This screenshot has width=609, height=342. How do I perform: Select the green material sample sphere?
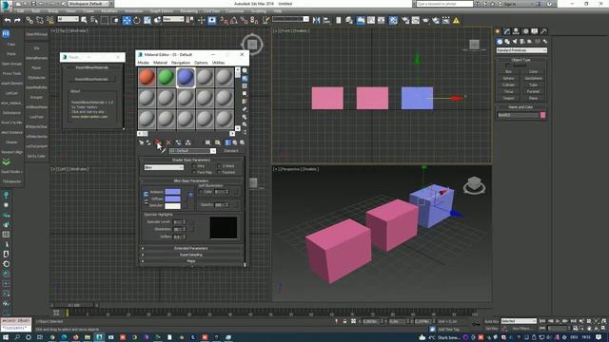pos(167,77)
